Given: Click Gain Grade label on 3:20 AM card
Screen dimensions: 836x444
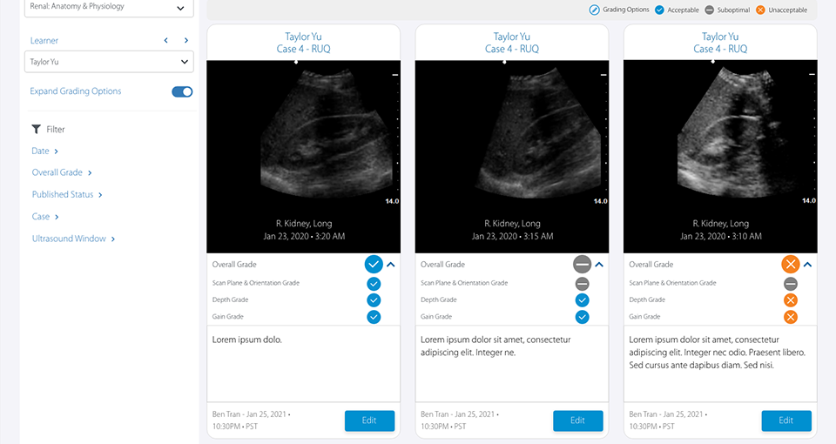Looking at the screenshot, I should click(x=227, y=317).
